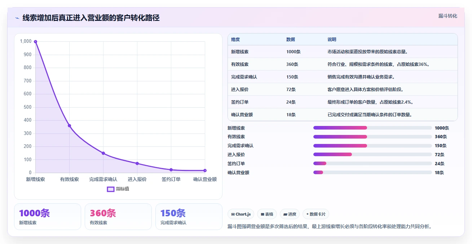This screenshot has width=472, height=244.
Task: Click the 24条 value beside the progress bar
Action: point(440,164)
